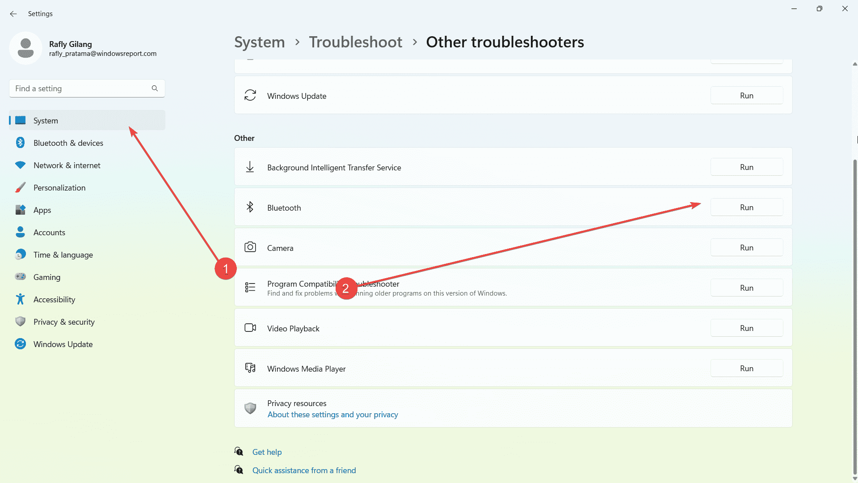Click Get help at the bottom

tap(266, 452)
